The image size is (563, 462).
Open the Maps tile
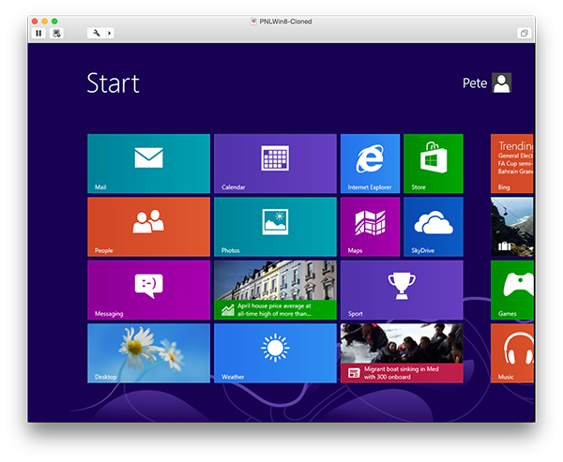click(370, 227)
